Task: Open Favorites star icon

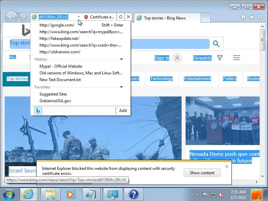Action: pos(252,17)
